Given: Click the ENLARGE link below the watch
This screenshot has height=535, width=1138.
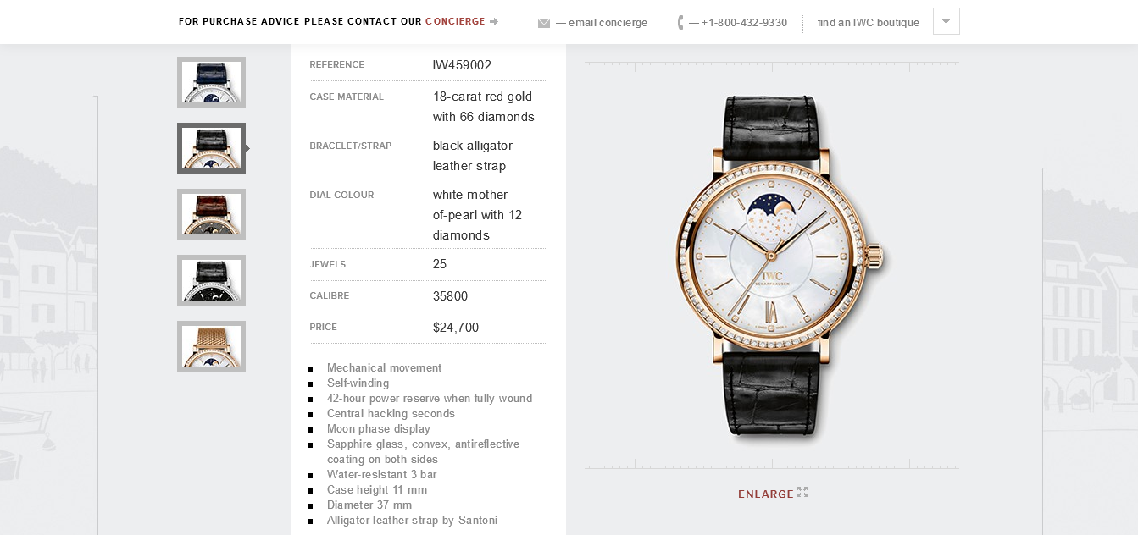Looking at the screenshot, I should click(766, 494).
